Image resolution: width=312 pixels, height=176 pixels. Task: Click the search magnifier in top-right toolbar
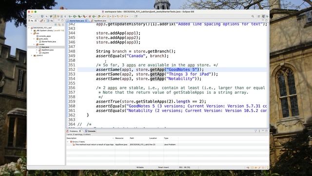[x=253, y=16]
